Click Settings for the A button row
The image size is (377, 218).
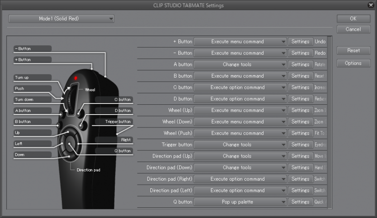click(301, 64)
